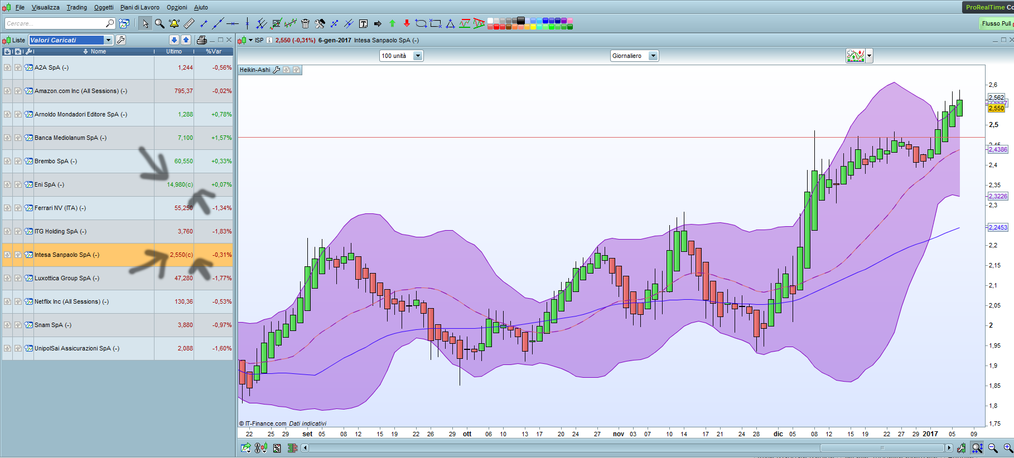Click the Flusso Pull button
1014x458 pixels.
click(997, 23)
